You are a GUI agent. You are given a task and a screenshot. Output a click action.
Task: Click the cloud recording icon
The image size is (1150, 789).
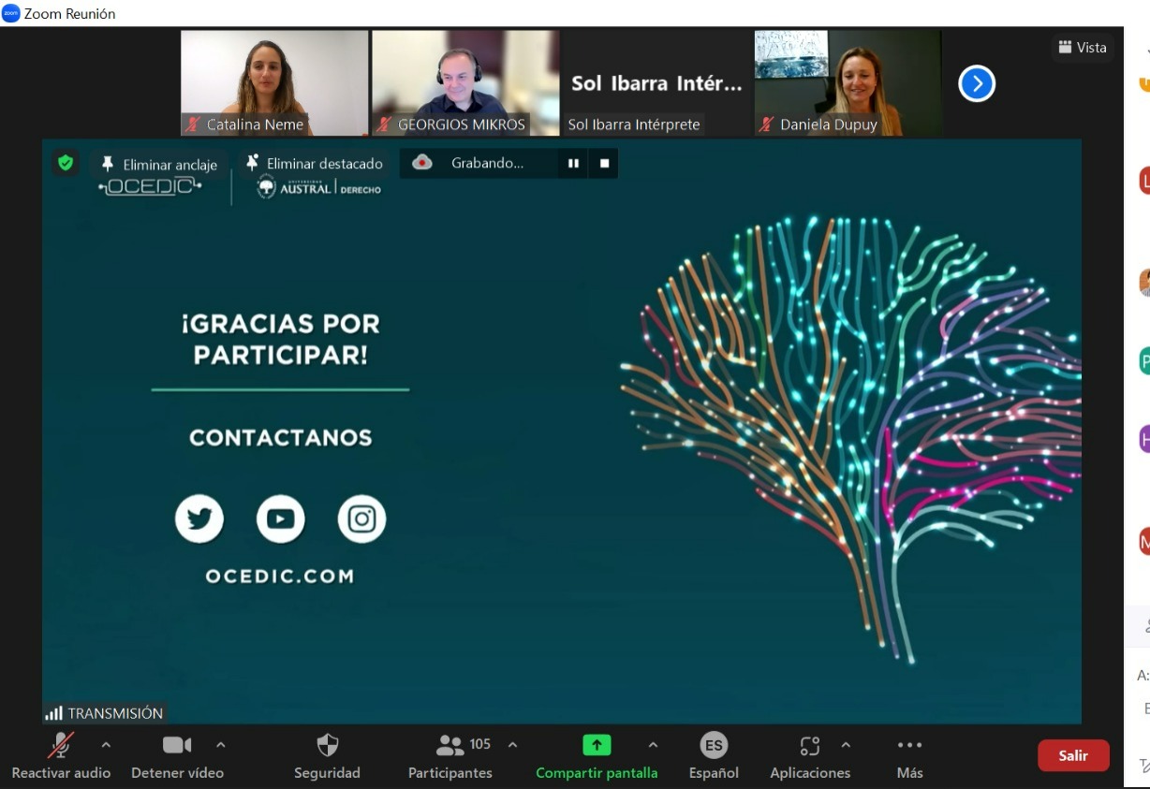(422, 163)
